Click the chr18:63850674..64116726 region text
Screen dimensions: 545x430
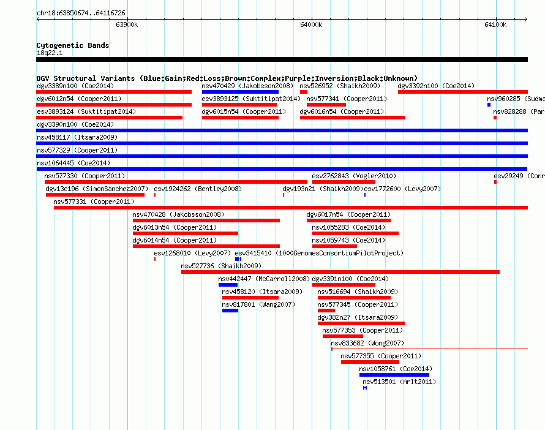(x=81, y=13)
